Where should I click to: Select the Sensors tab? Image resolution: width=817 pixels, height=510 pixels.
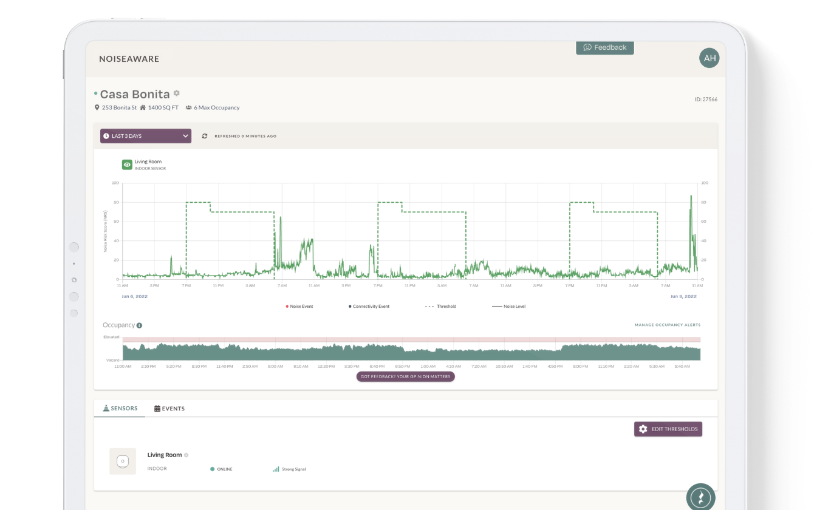(x=120, y=409)
